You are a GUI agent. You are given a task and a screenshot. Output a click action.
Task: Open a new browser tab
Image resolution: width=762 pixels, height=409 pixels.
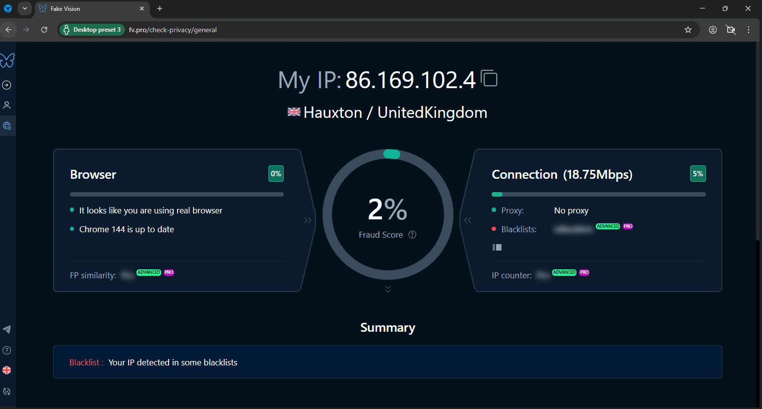coord(160,8)
